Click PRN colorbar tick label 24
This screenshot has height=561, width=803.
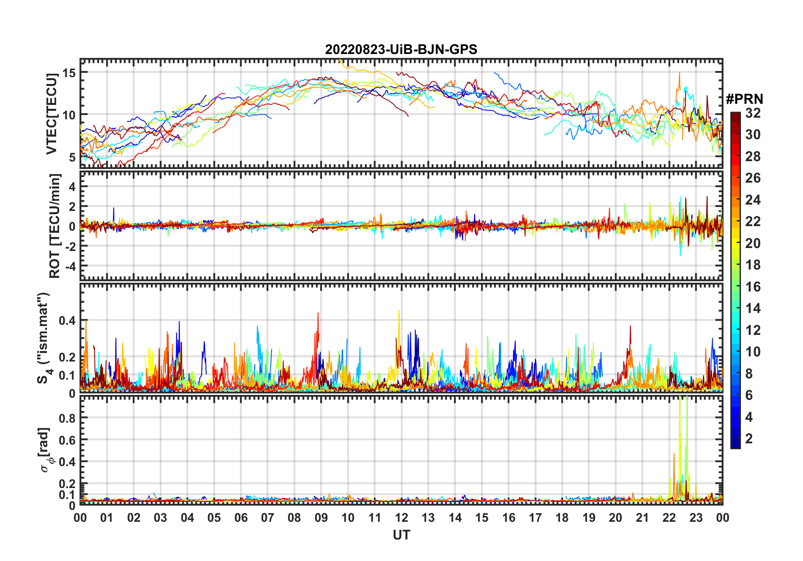point(753,200)
